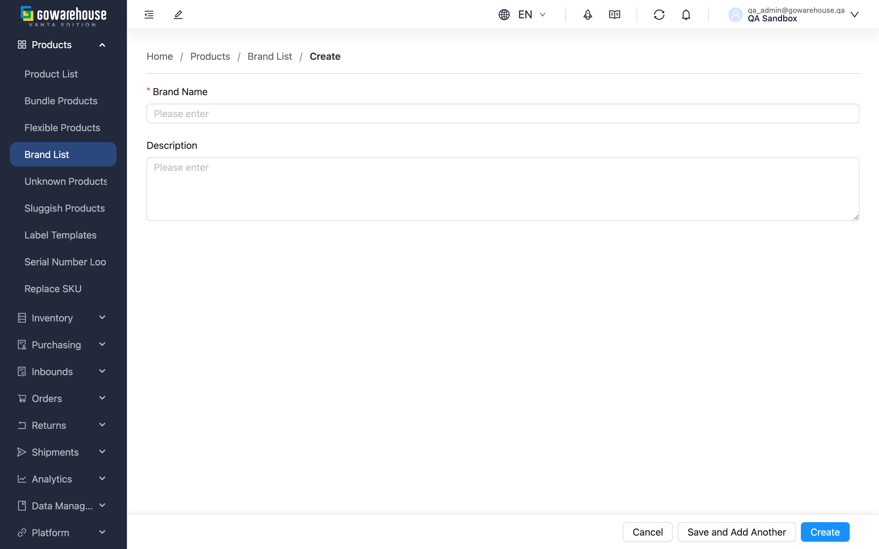Screen dimensions: 879x549
Task: Click the Platform link icon
Action: pyautogui.click(x=22, y=533)
